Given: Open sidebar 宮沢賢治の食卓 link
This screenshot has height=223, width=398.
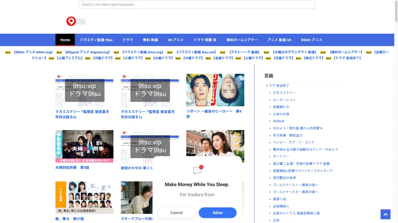Looking at the screenshot, I should pyautogui.click(x=284, y=178).
